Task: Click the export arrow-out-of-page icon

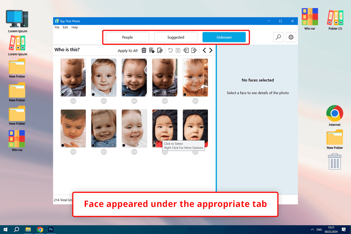Action: (x=194, y=50)
